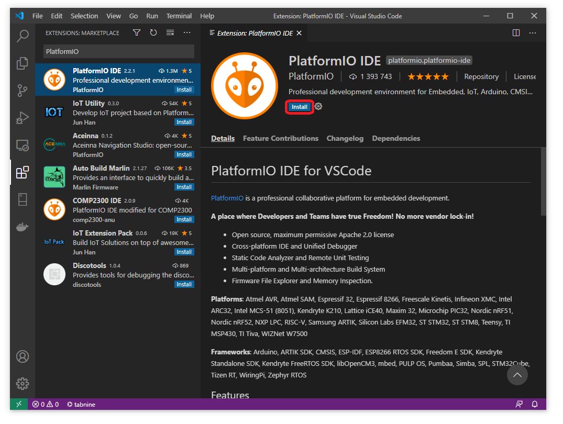
Task: Switch to the Dependencies tab
Action: tap(396, 138)
